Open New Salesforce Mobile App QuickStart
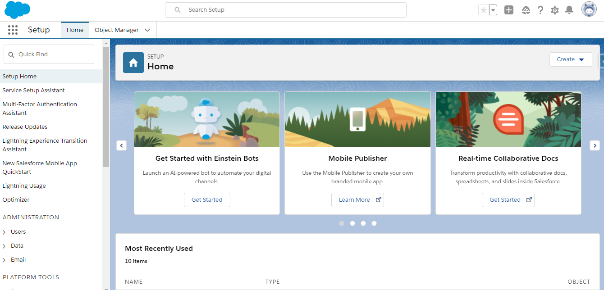Image resolution: width=604 pixels, height=290 pixels. pos(40,168)
